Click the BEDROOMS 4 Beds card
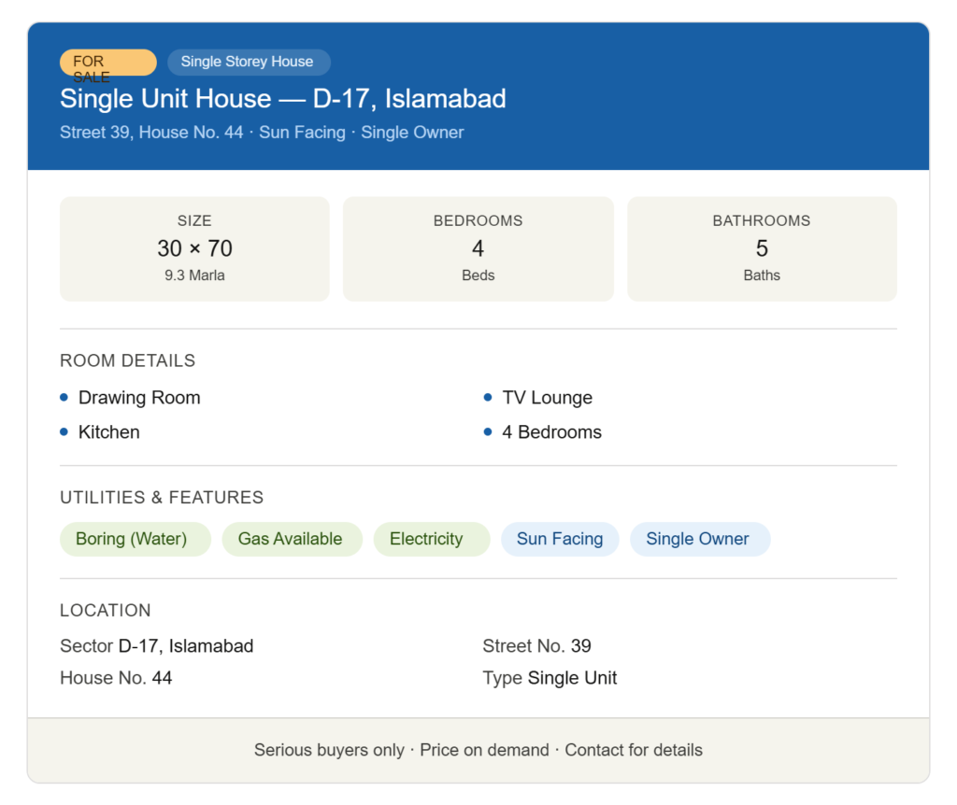Viewport: 957px width, 805px height. pos(478,248)
